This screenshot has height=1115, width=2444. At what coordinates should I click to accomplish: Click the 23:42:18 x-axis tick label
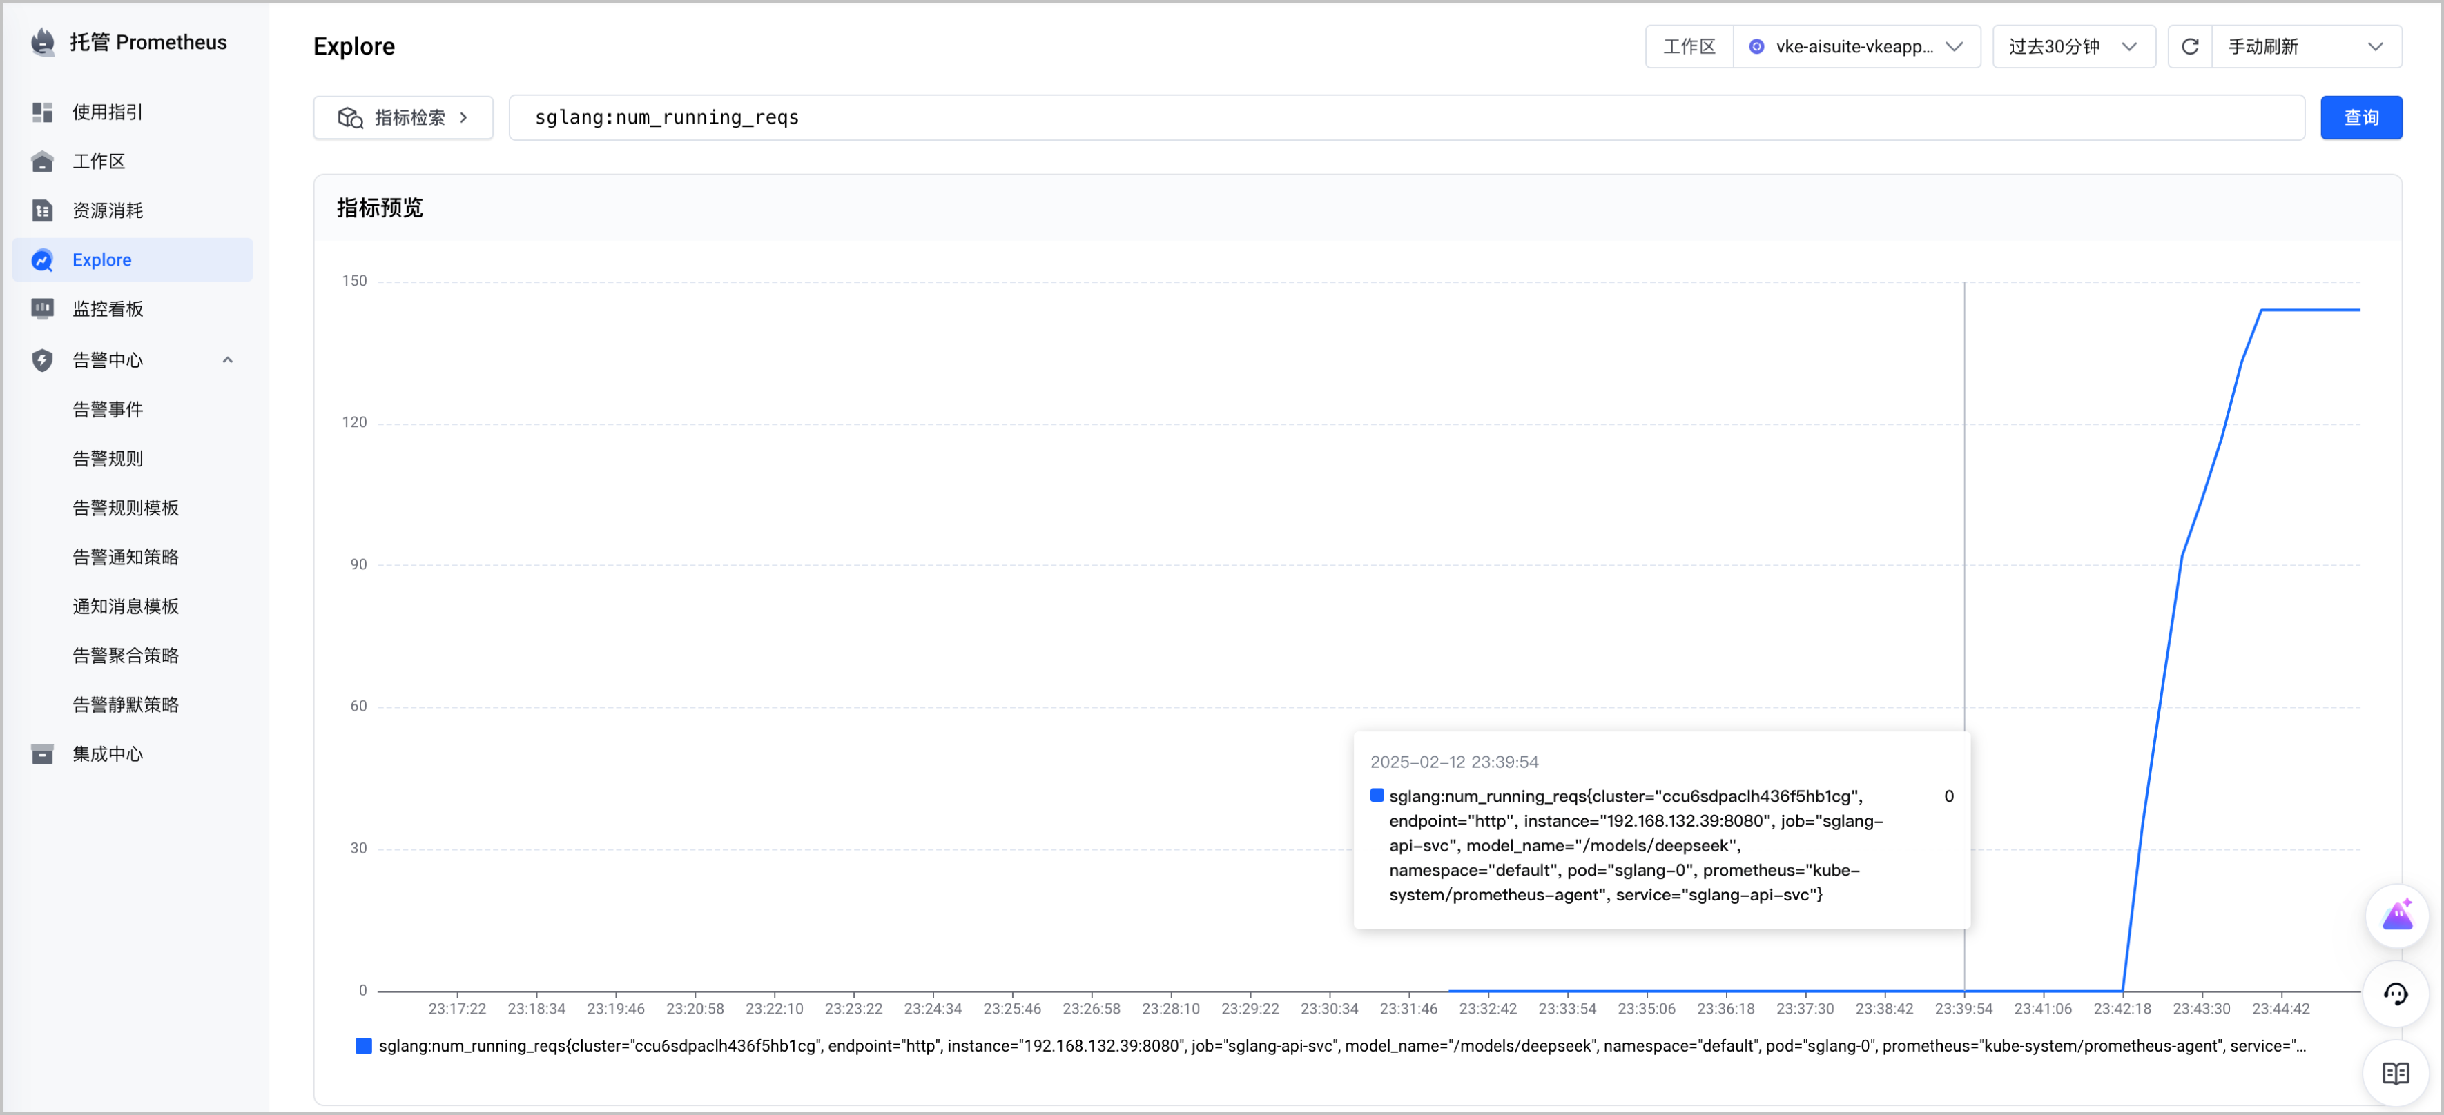point(2122,1009)
